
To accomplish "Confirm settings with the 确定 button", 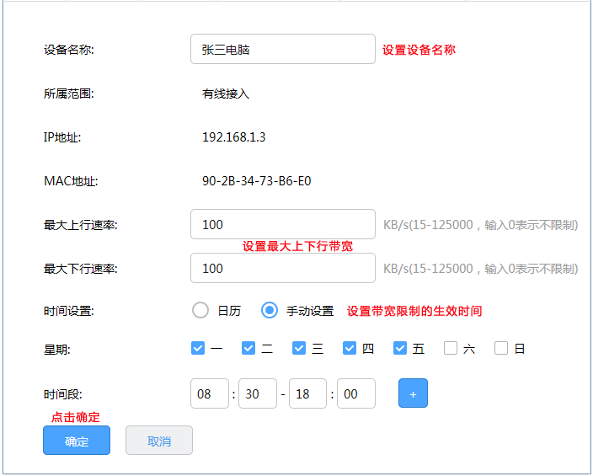I will [x=77, y=441].
